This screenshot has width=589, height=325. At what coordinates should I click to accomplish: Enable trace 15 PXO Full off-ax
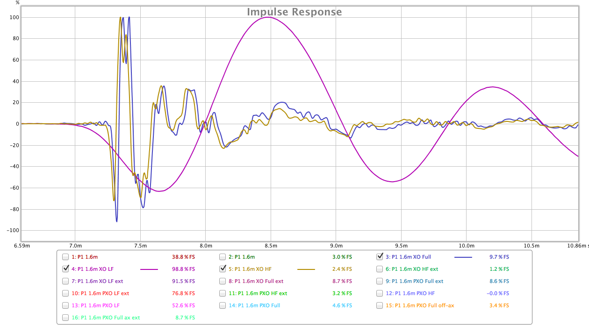click(380, 305)
